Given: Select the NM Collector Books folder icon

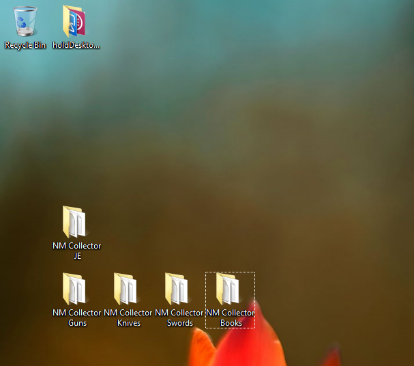Looking at the screenshot, I should 228,289.
